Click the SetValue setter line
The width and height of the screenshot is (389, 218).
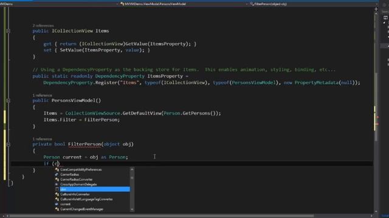pos(97,50)
